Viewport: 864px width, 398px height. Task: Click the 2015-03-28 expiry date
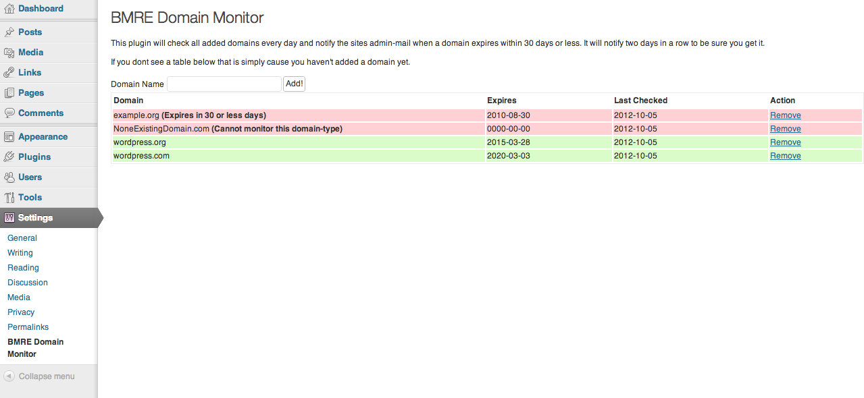(x=509, y=142)
